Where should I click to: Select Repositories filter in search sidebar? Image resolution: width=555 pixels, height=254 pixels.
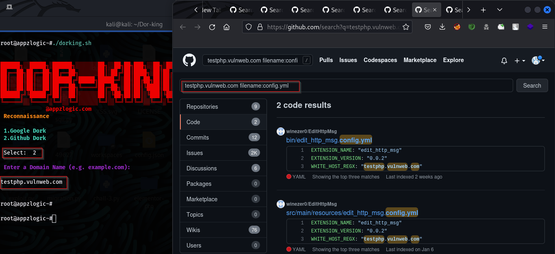(x=223, y=107)
